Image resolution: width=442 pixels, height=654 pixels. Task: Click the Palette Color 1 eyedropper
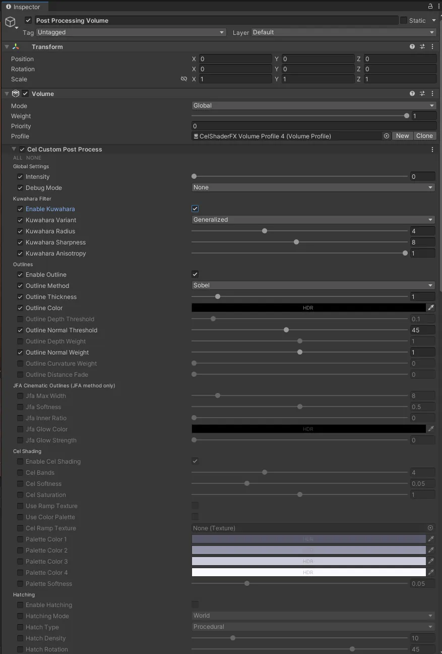pyautogui.click(x=431, y=539)
